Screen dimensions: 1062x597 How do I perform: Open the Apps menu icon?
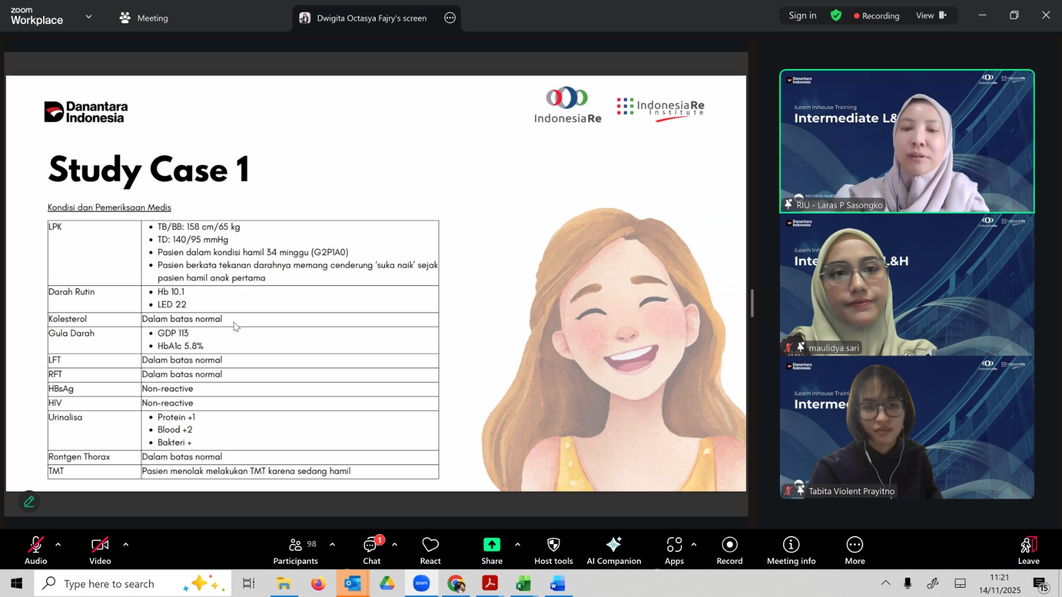pyautogui.click(x=674, y=545)
